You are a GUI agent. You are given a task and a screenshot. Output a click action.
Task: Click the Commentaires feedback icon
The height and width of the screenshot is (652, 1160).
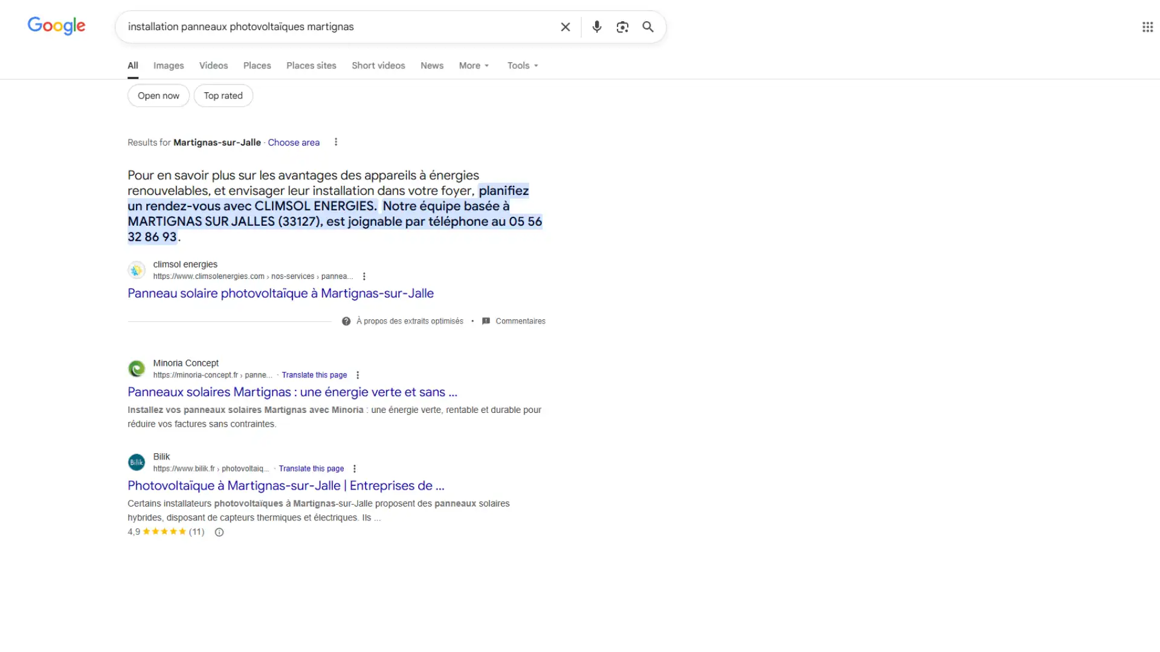pos(486,321)
